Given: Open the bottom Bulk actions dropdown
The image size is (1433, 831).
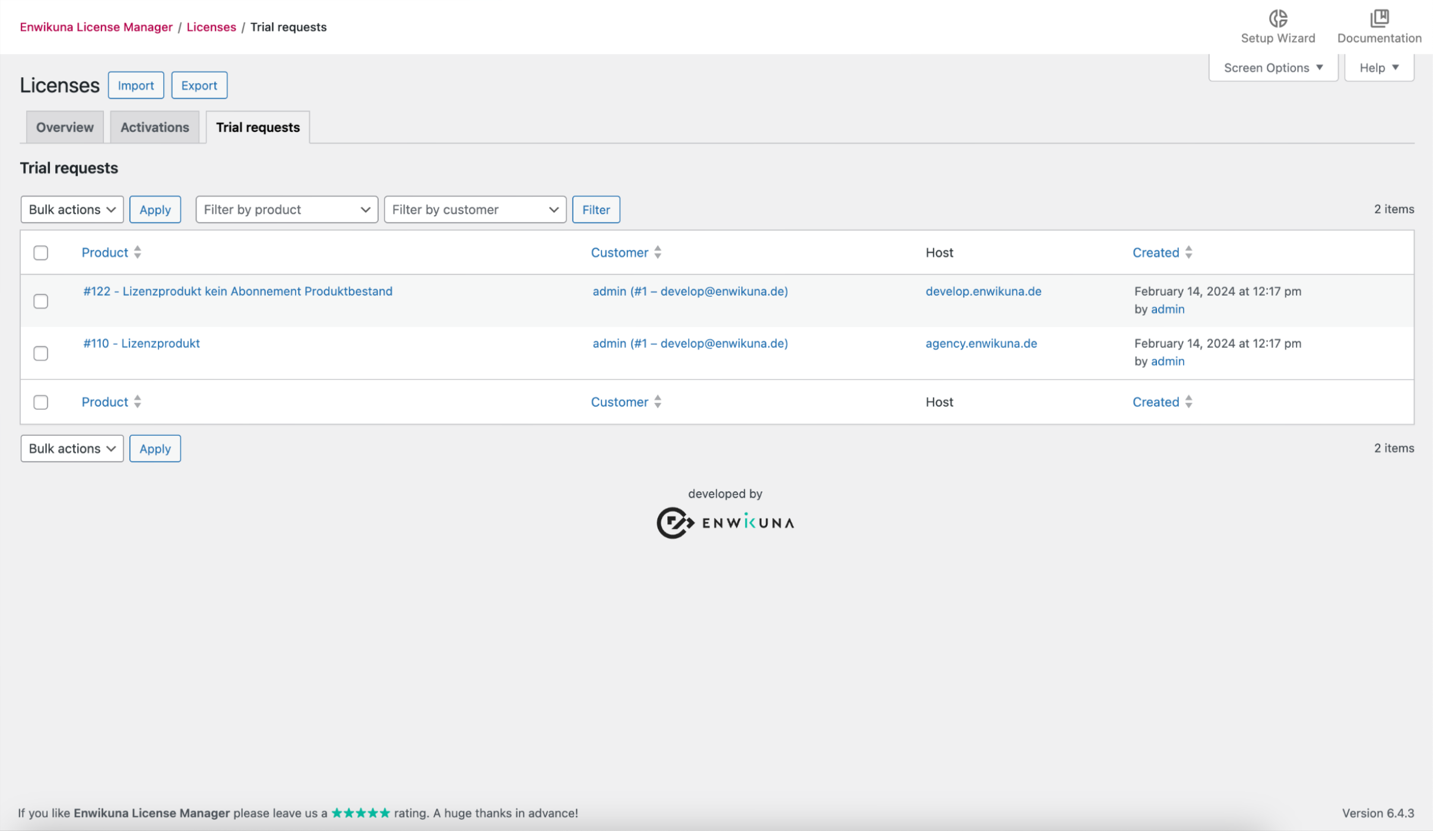Looking at the screenshot, I should click(72, 449).
